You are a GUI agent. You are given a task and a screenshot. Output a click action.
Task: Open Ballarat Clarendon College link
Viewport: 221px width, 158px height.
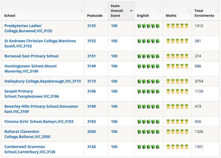click(x=27, y=134)
